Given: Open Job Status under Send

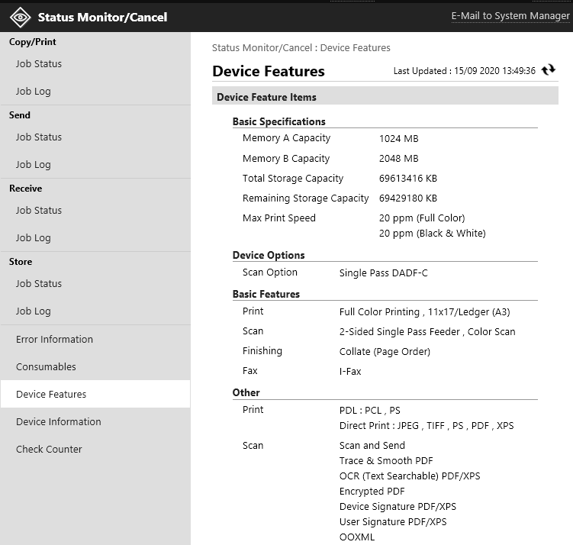Looking at the screenshot, I should [x=39, y=137].
